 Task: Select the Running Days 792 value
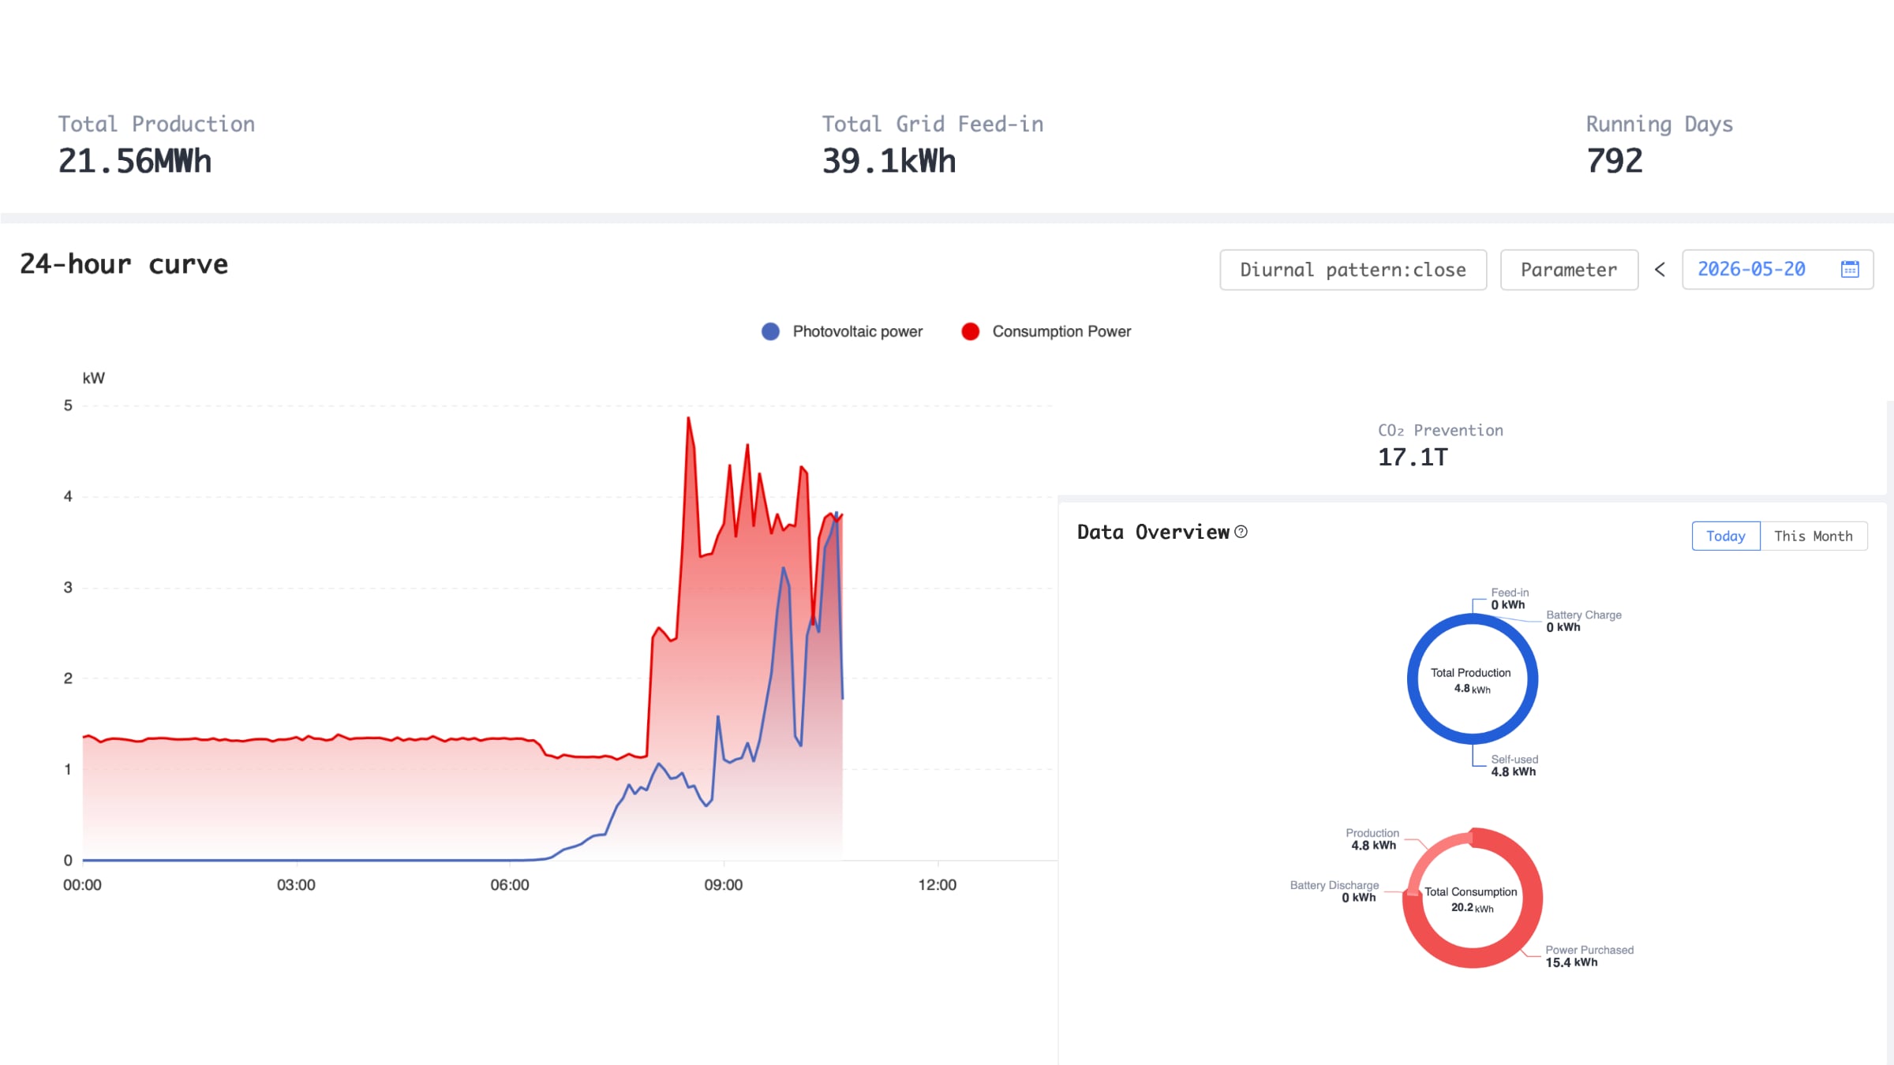(x=1615, y=162)
